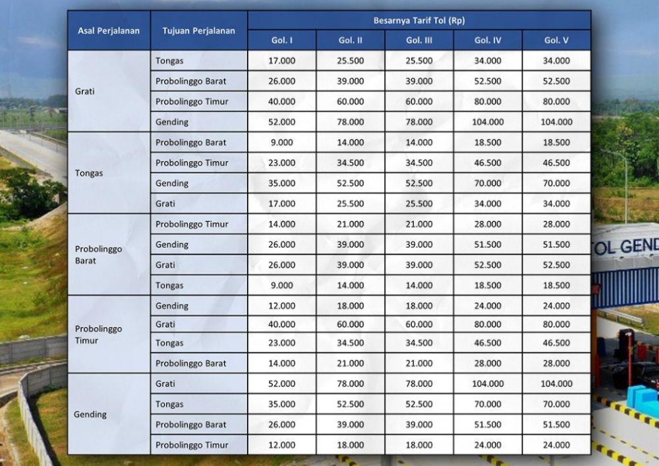Click Gol. III fare "78.000" for Gending to Grati
Screen dimensions: 659x466
tap(419, 384)
